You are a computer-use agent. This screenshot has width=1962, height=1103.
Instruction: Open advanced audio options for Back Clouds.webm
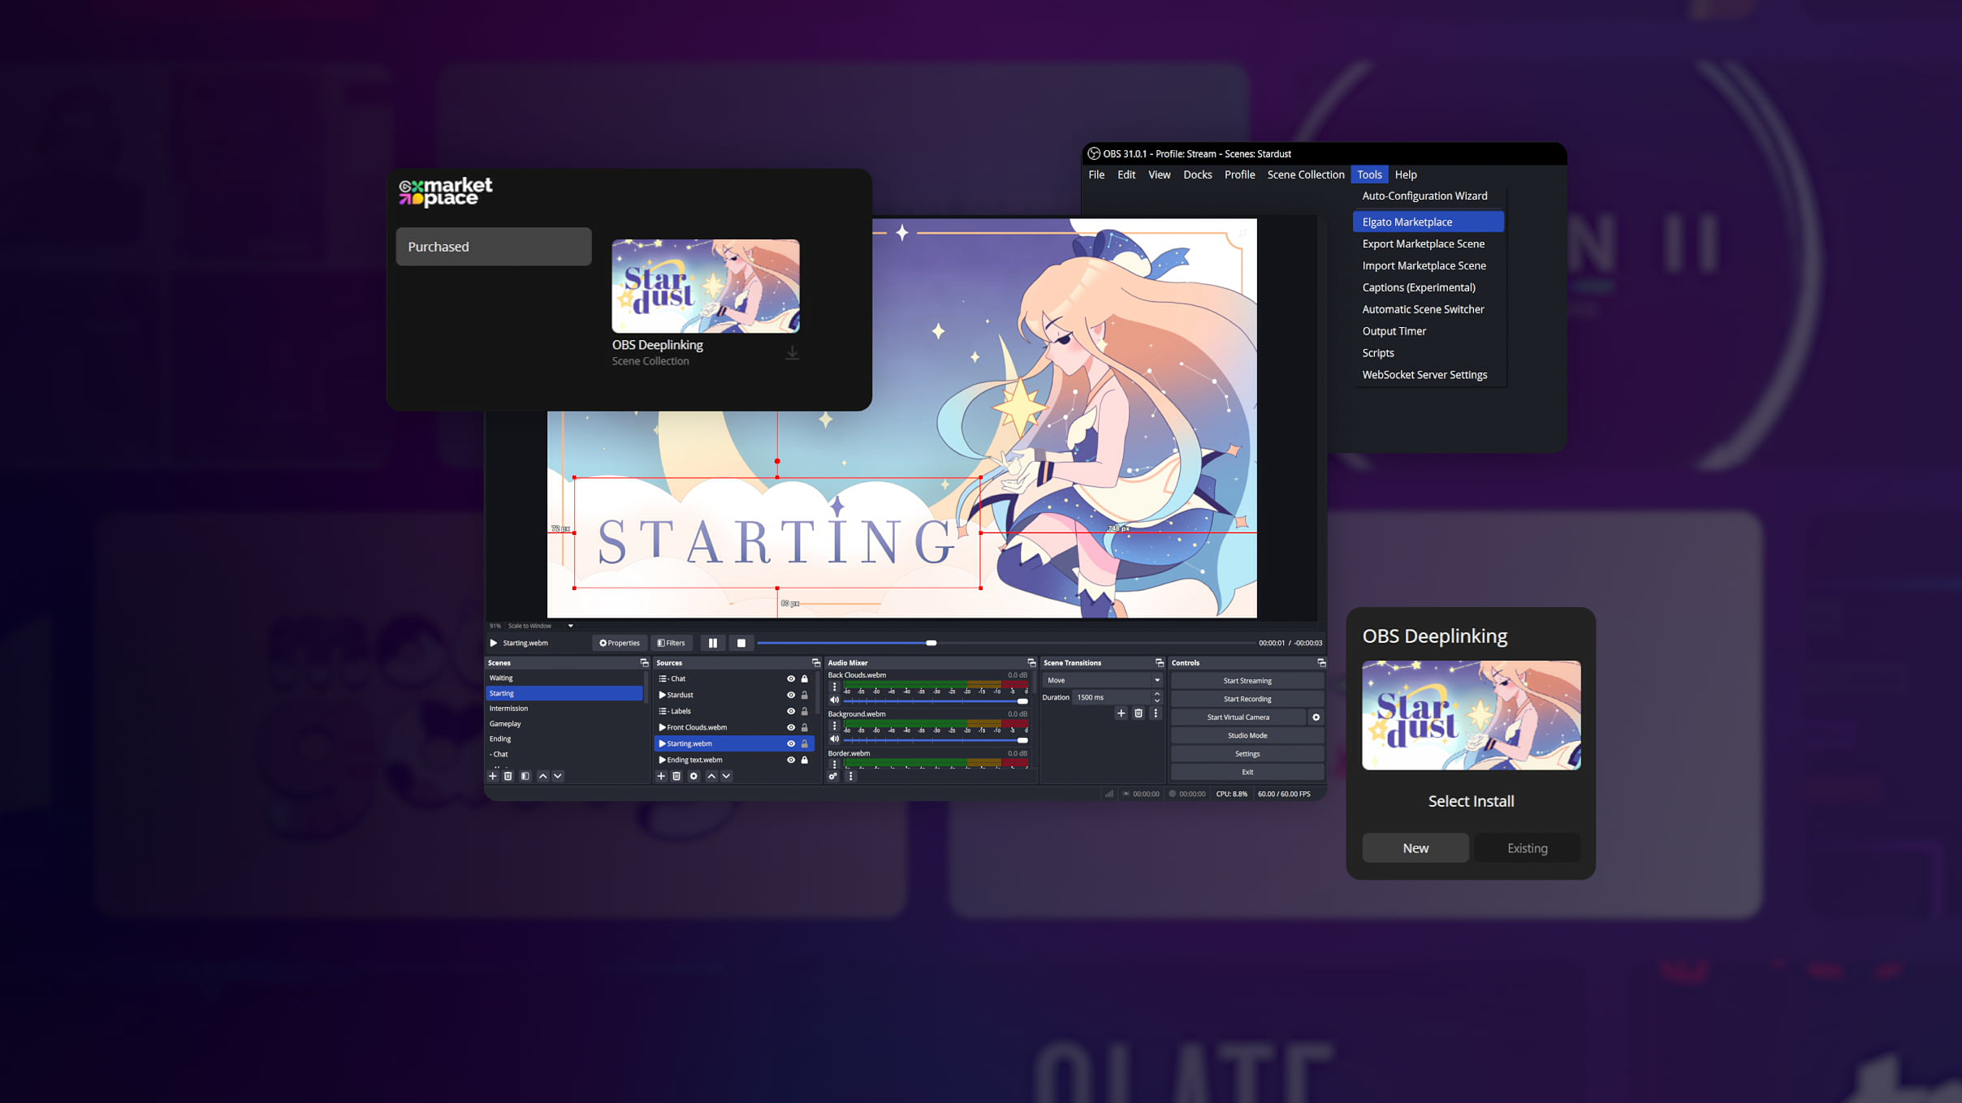tap(834, 686)
